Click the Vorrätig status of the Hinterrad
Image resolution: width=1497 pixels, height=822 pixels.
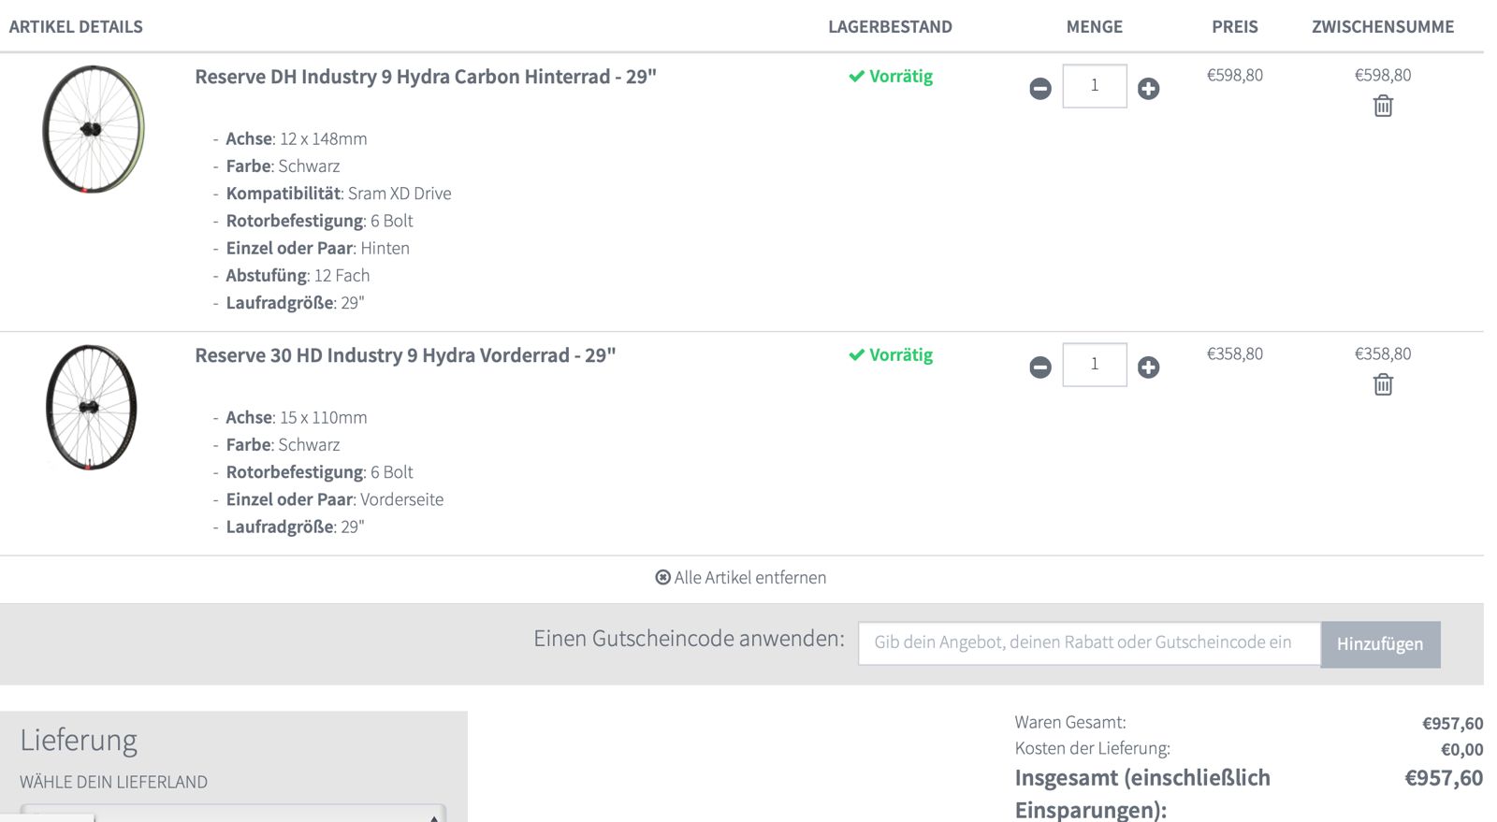coord(891,77)
